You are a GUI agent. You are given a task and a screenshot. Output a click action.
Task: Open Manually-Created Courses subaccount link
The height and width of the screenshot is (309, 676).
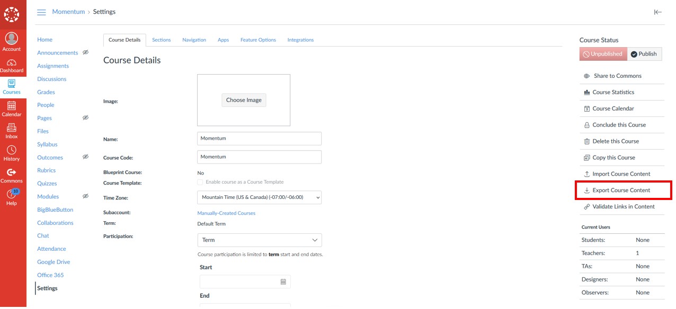(226, 212)
